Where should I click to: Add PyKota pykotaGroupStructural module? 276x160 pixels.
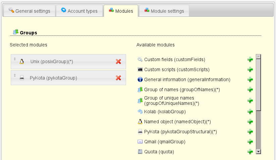(x=250, y=132)
